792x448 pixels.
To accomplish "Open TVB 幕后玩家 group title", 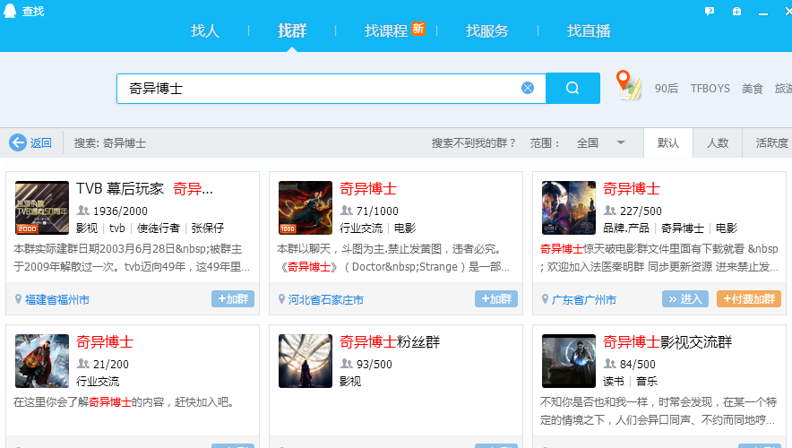I will point(144,189).
